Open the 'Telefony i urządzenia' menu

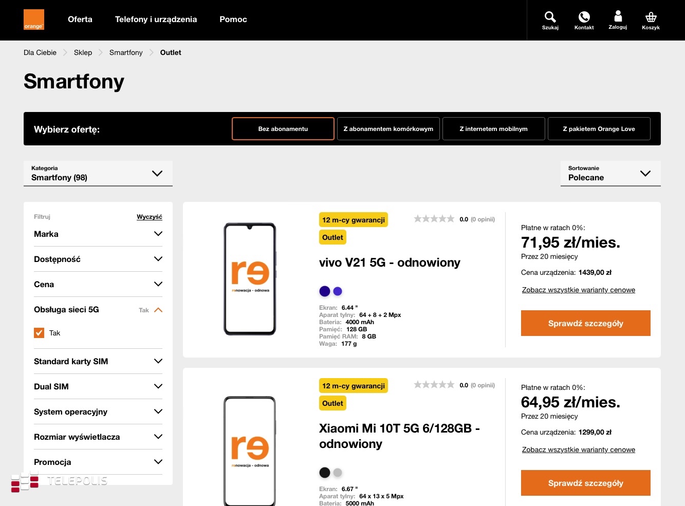(x=156, y=20)
